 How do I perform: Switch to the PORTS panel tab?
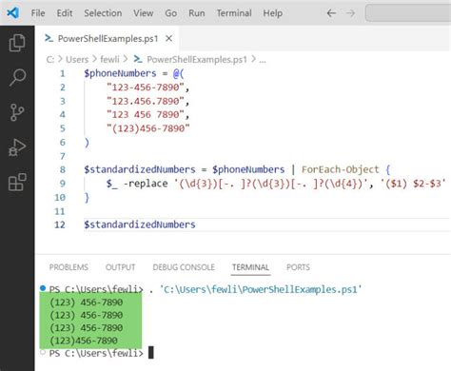click(x=298, y=267)
